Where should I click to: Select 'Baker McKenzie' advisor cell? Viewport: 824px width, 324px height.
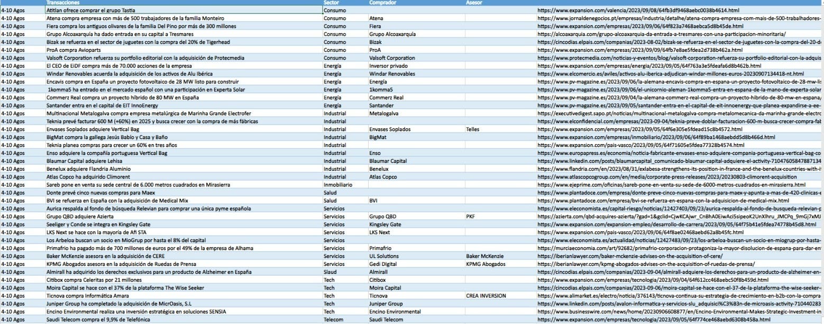(x=501, y=256)
